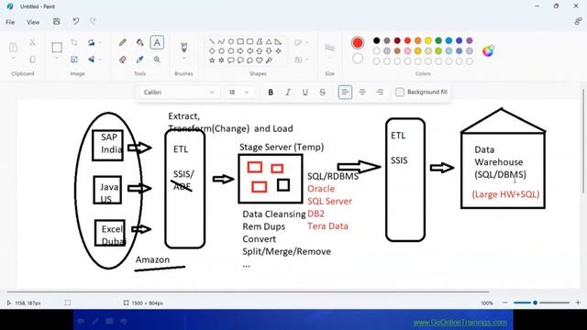Open the www.GoOnlineTrainings.com link
587x330 pixels.
pos(460,322)
